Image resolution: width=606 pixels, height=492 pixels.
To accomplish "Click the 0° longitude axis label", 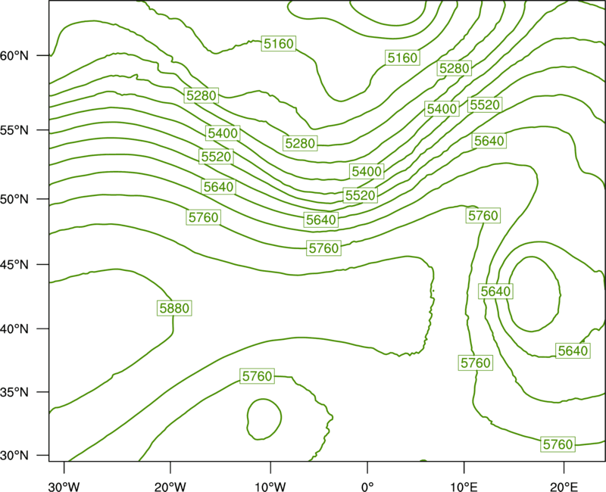I will tap(367, 487).
